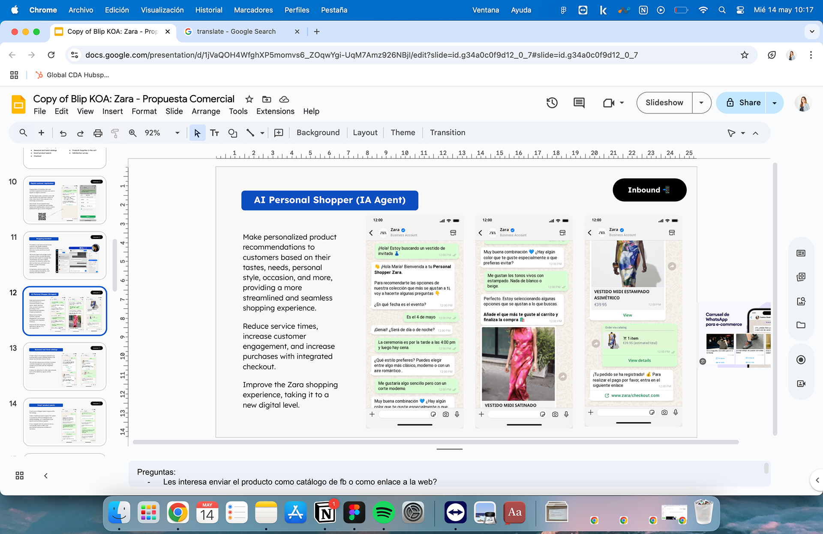This screenshot has width=823, height=534.
Task: Start the Slideshow
Action: point(664,103)
